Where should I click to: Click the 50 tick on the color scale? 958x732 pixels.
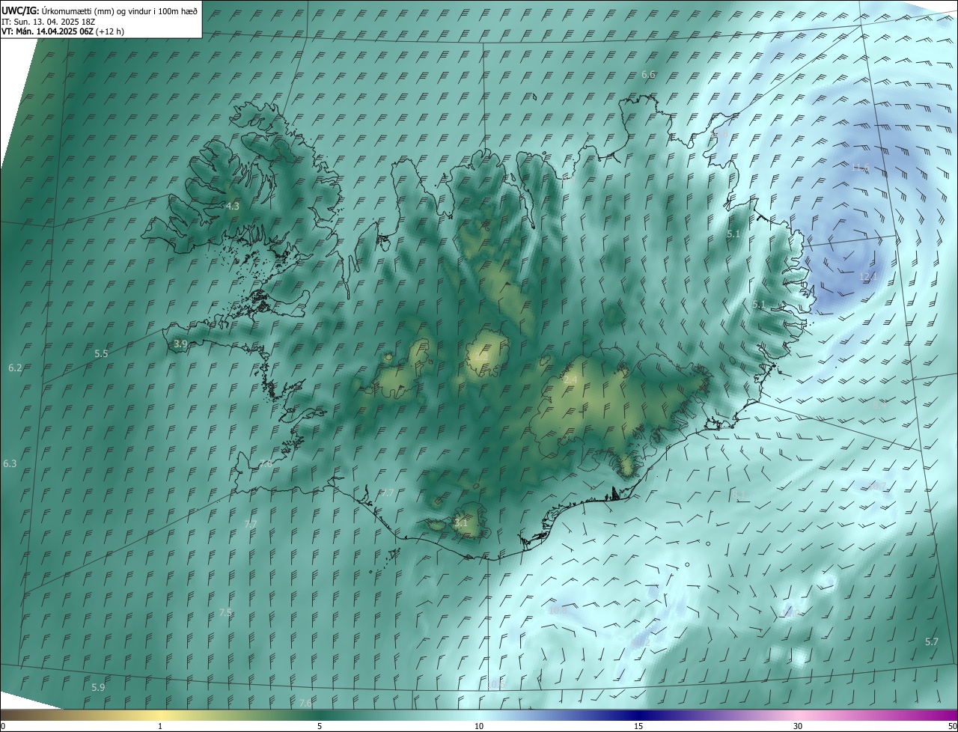(952, 726)
